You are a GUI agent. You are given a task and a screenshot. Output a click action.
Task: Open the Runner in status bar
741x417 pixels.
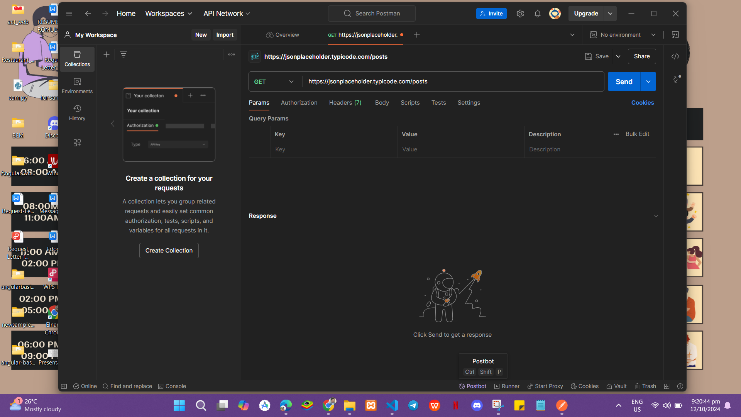click(x=507, y=386)
